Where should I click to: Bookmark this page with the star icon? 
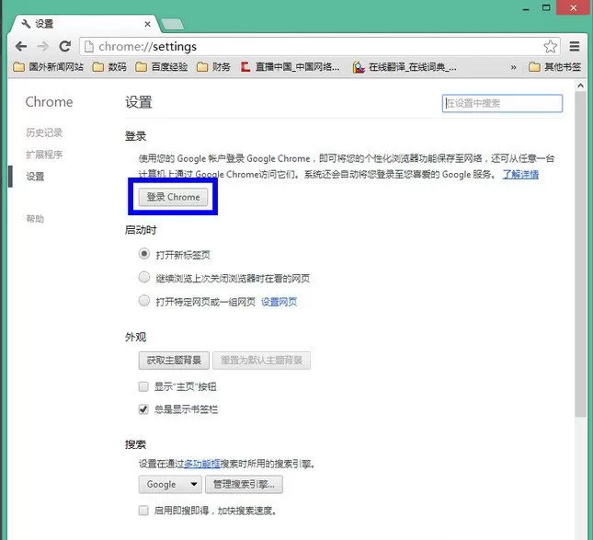pyautogui.click(x=550, y=47)
